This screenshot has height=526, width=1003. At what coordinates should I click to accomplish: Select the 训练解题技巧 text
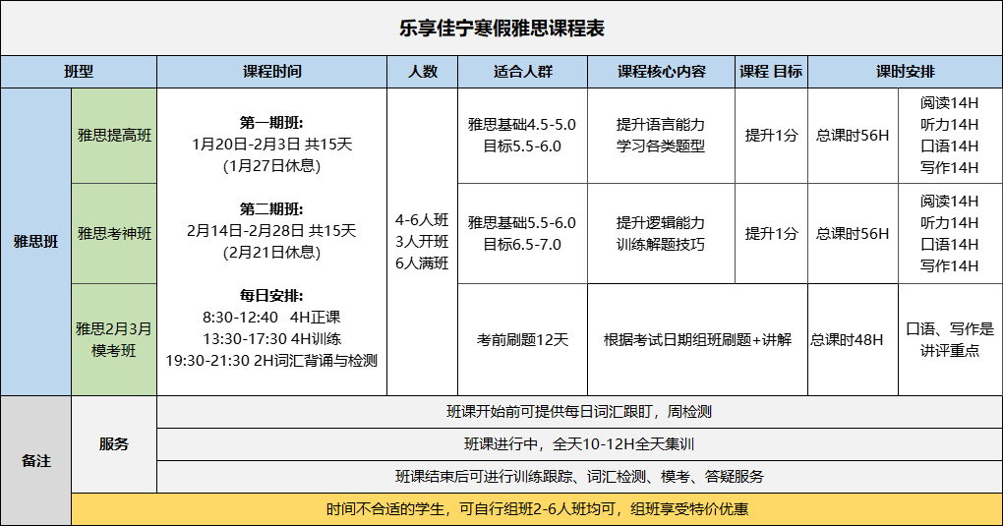tap(661, 245)
